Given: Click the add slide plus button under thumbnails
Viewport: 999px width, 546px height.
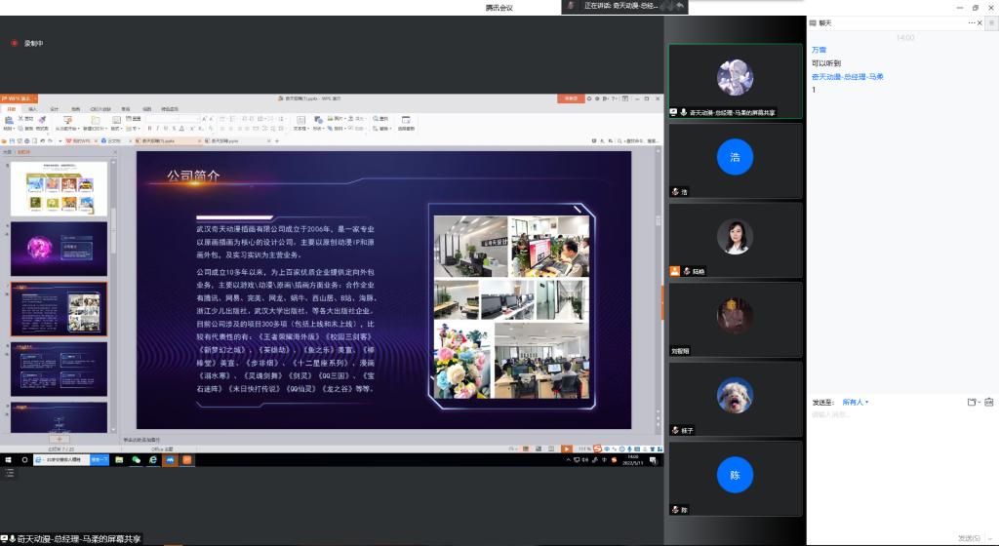Looking at the screenshot, I should pyautogui.click(x=60, y=439).
